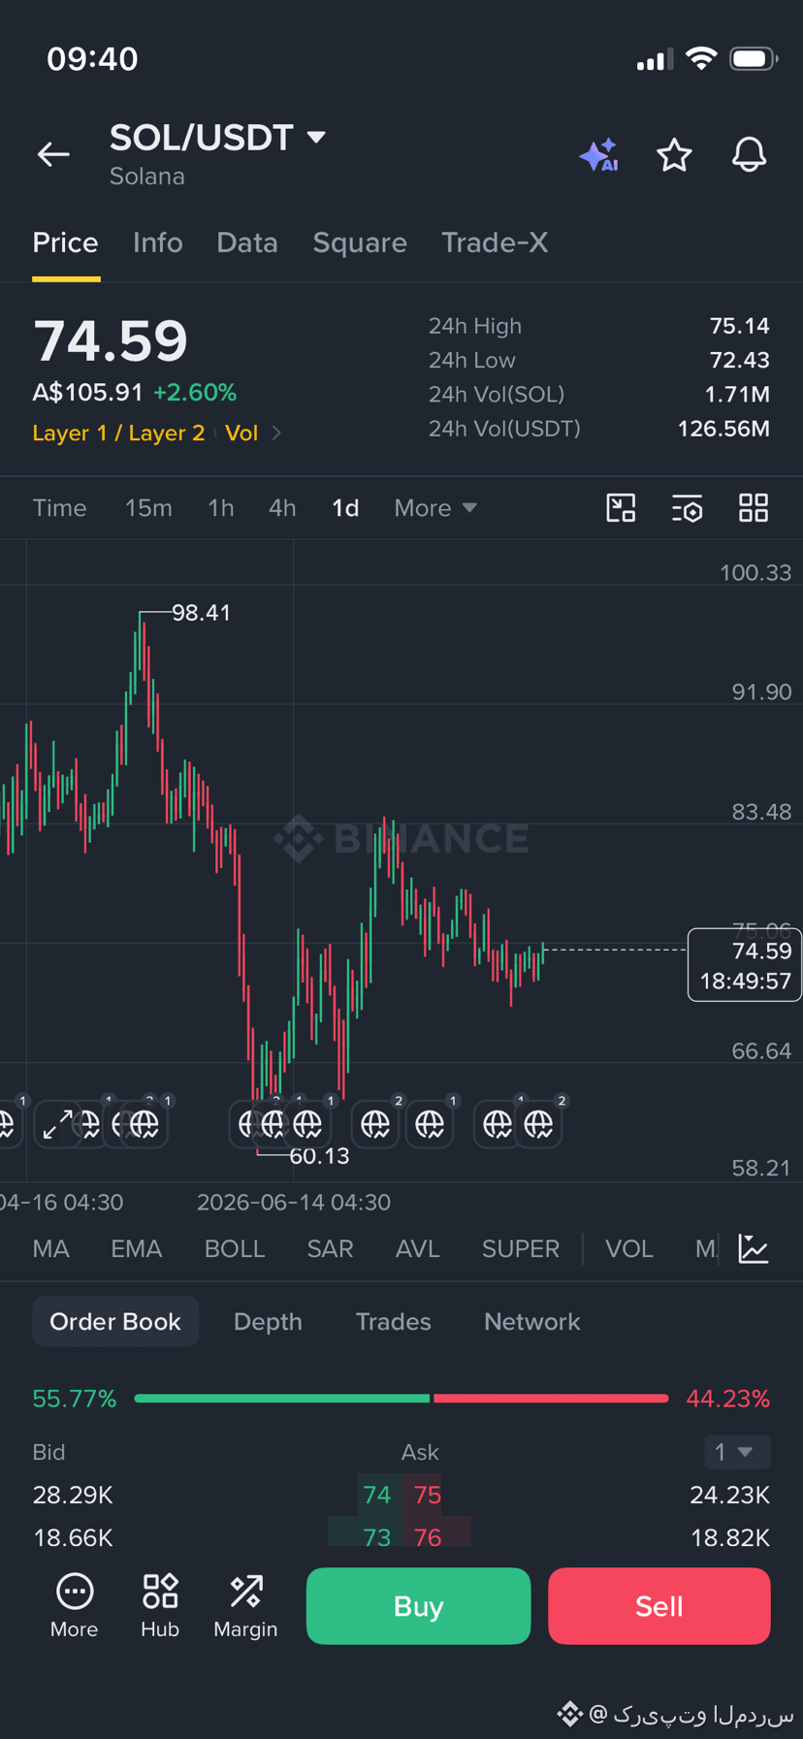Image resolution: width=803 pixels, height=1739 pixels.
Task: Change order book depth precision dropdown
Action: [x=737, y=1452]
